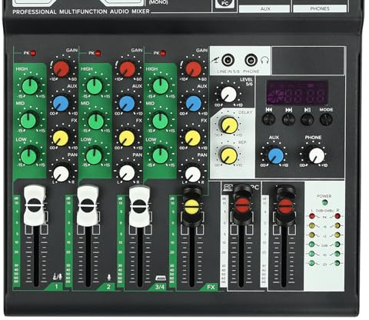The image size is (369, 320).
Task: Adjust the white LEVEL 5/6 knob
Action: click(x=228, y=95)
